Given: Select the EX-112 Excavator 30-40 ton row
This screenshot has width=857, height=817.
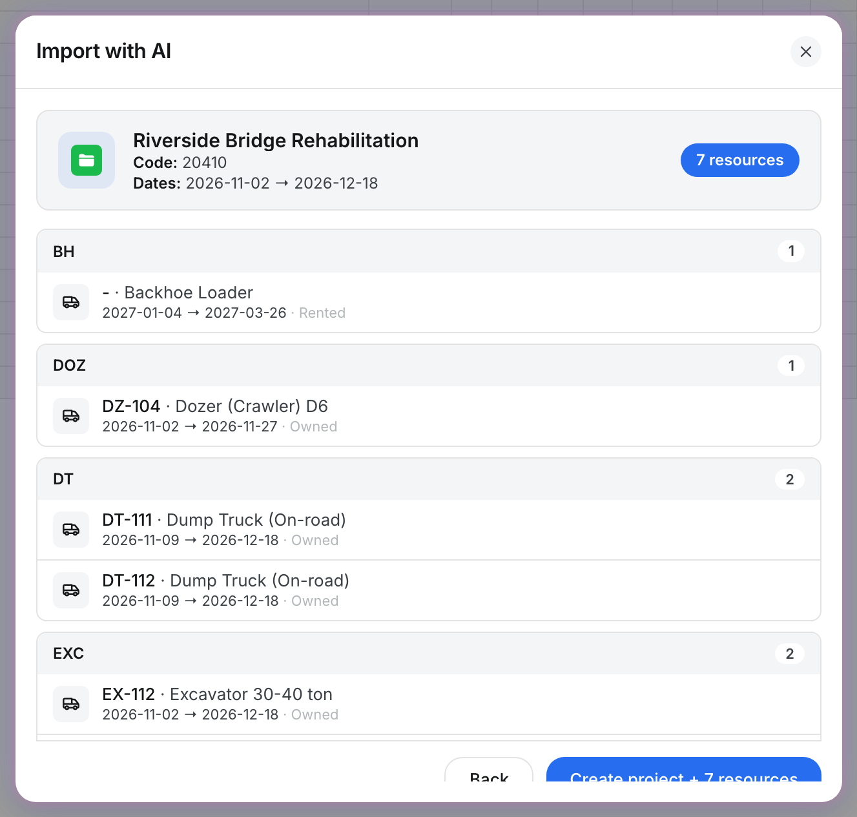Looking at the screenshot, I should 429,704.
